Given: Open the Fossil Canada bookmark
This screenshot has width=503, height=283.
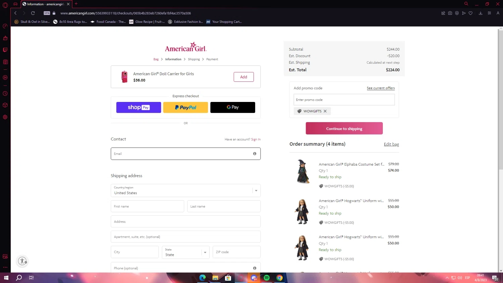Looking at the screenshot, I should 108,22.
